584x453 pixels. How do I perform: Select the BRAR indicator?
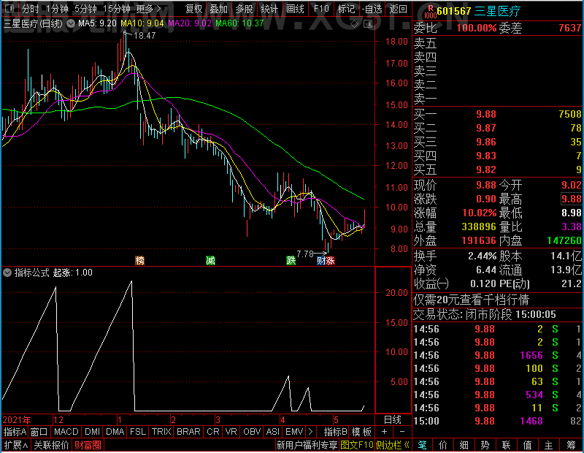188,432
